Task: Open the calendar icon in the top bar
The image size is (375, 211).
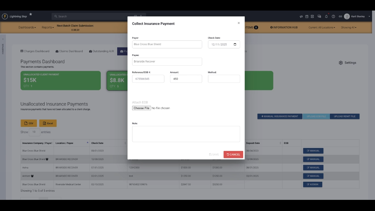Action: 306,16
